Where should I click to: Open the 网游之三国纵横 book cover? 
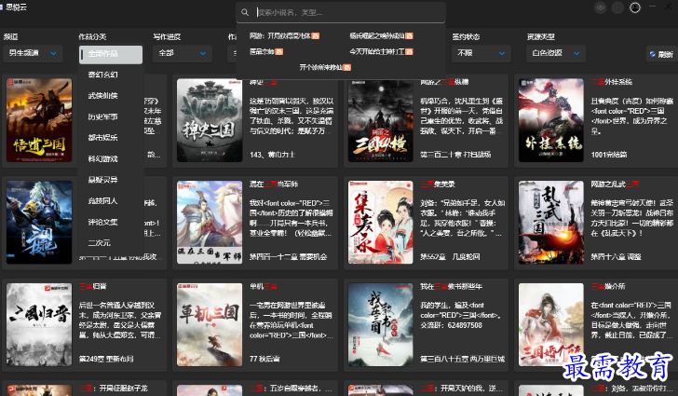click(381, 120)
